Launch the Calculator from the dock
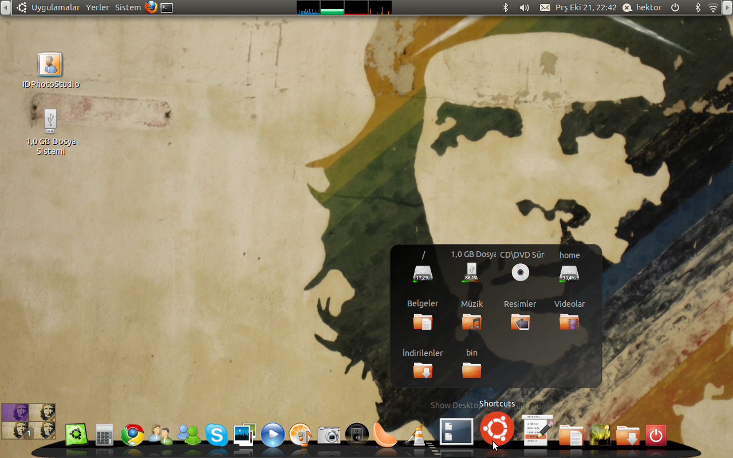Screen dimensions: 733x458 (104, 435)
